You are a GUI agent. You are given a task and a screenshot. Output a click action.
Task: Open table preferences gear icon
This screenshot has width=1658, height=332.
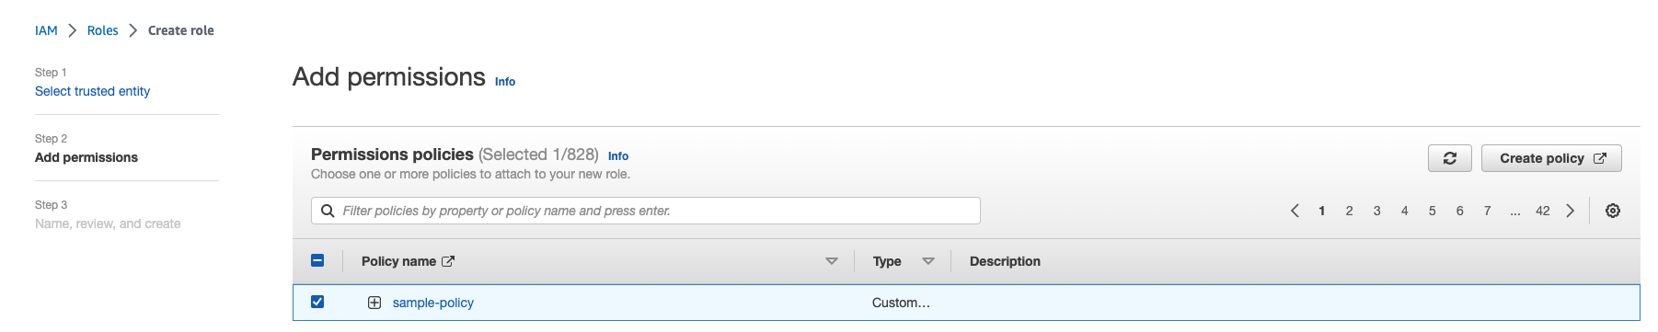pyautogui.click(x=1612, y=211)
